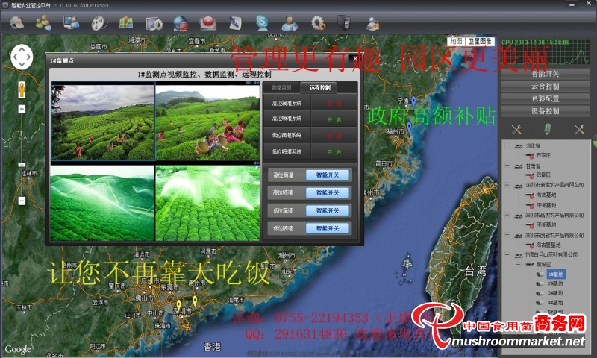Click the CPU usage graph
597x358 pixels.
click(x=546, y=53)
